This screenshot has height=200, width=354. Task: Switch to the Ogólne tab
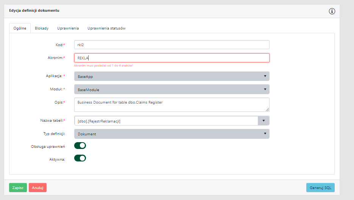(x=20, y=28)
